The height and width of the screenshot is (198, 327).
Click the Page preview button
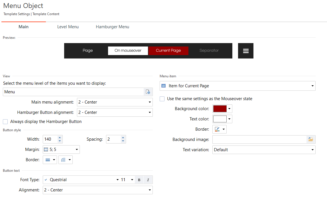(88, 50)
